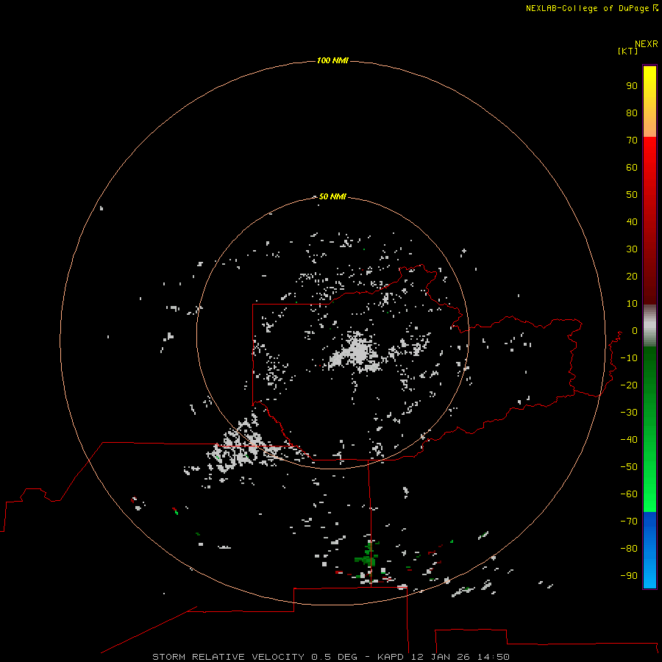Click the -80 scale value
This screenshot has width=662, height=662.
[629, 549]
